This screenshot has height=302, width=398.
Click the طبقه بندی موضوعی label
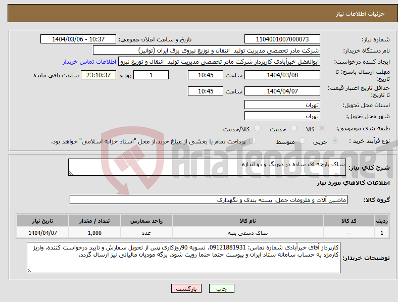click(363, 128)
